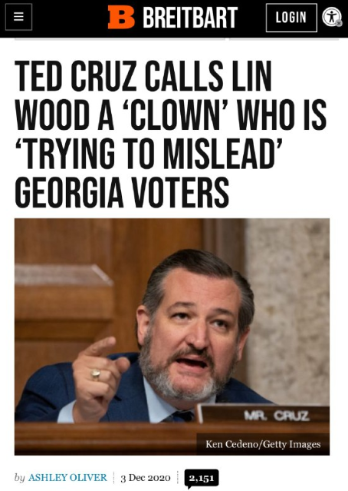The height and width of the screenshot is (491, 348).
Task: Click the MR. CRUZ nameplate in photo
Action: coord(277,416)
